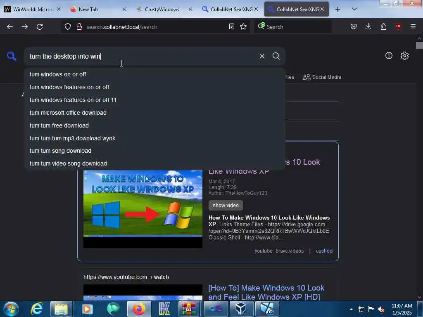Submit search with the magnifier button
This screenshot has width=423, height=317.
coord(276,56)
